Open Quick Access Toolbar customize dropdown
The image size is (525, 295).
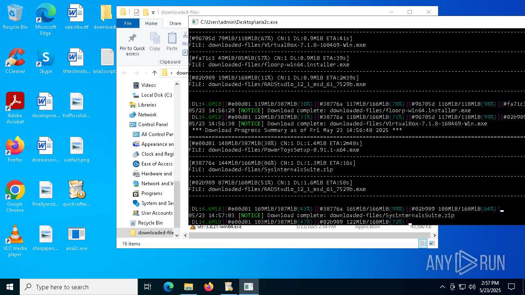coord(153,12)
